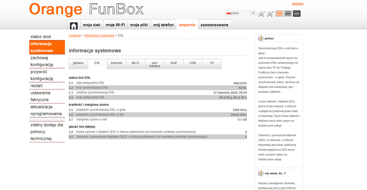Open aktualizacja oprogramowania in sidebar
The height and width of the screenshot is (190, 367).
click(x=46, y=110)
